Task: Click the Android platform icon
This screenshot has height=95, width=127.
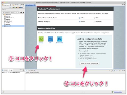Action: point(41,39)
